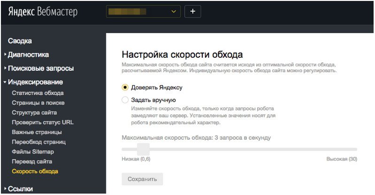The height and width of the screenshot is (195, 375).
Task: Open Важные страницы item
Action: tap(37, 132)
